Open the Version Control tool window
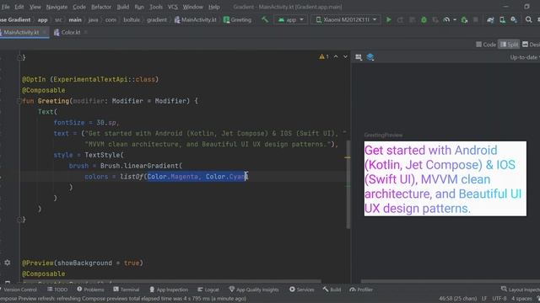The width and height of the screenshot is (540, 303). pos(19,290)
